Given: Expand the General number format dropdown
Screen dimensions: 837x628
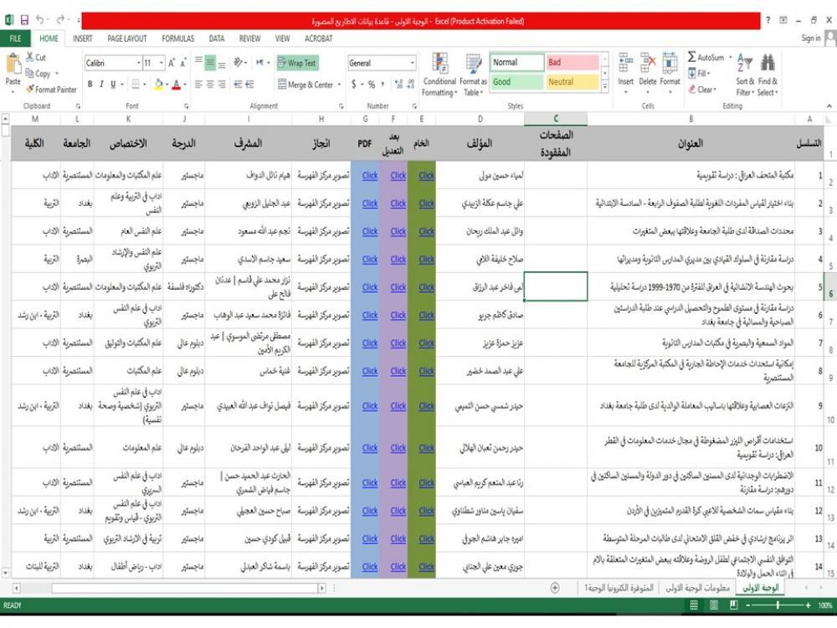Looking at the screenshot, I should click(412, 63).
